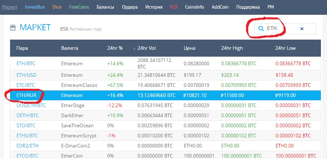Click the $158.48 low value

(x=284, y=75)
